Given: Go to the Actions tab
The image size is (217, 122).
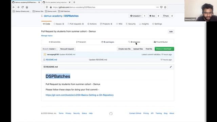Looking at the screenshot, I should [x=92, y=24].
